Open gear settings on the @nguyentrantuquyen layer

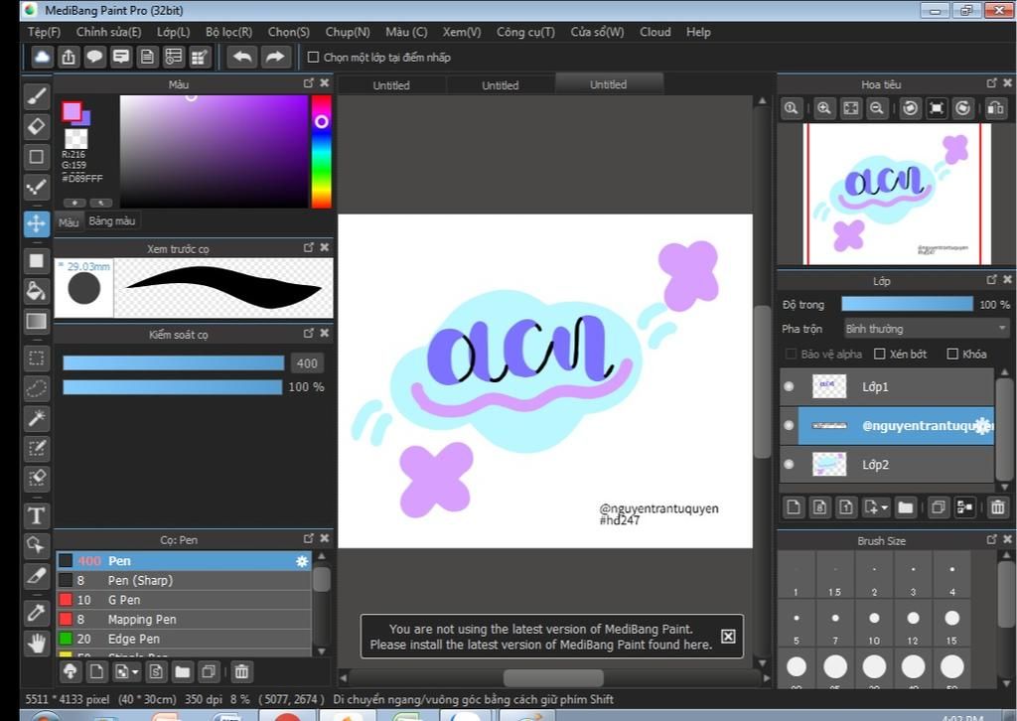[x=984, y=426]
